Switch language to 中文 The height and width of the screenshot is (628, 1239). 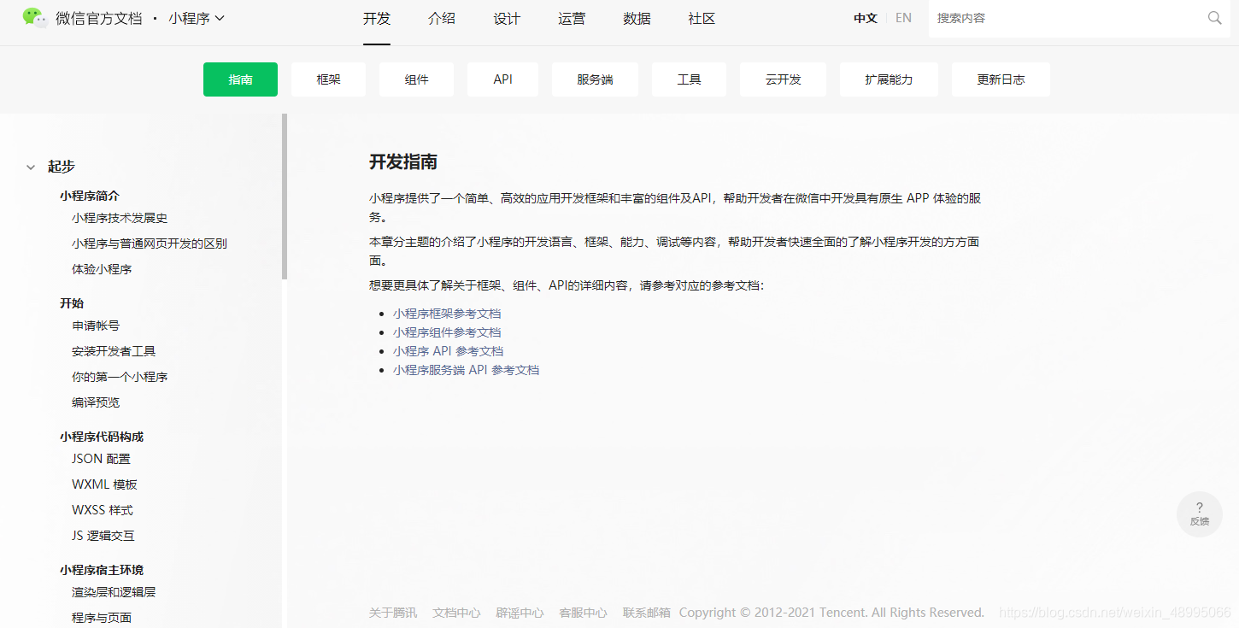click(866, 18)
